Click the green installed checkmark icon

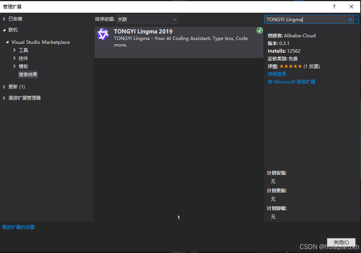259,30
